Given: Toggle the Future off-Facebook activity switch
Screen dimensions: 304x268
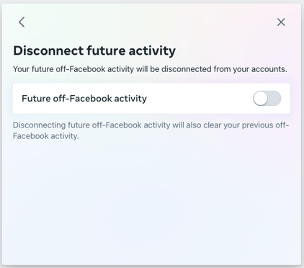Looking at the screenshot, I should 267,99.
